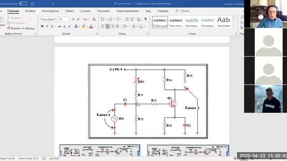The image size is (287, 161).
Task: Click Формат по образцу format painter
Action: [21, 28]
